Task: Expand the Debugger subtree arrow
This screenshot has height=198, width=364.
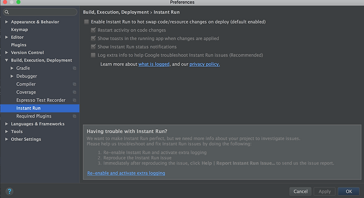Action: pyautogui.click(x=12, y=76)
